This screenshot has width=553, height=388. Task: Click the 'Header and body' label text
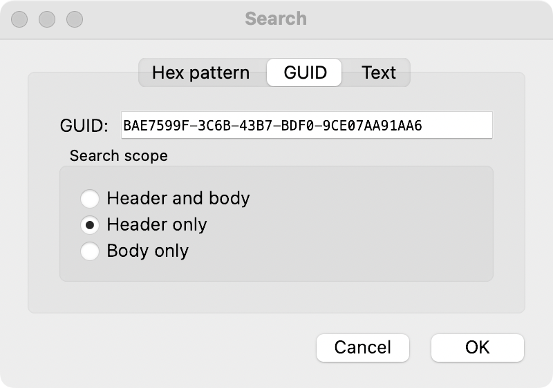pyautogui.click(x=178, y=199)
